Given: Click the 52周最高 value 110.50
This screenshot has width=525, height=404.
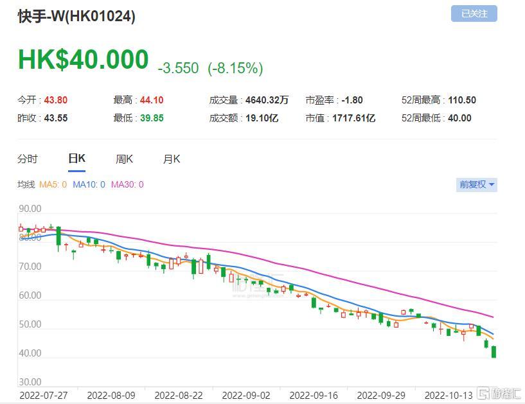Looking at the screenshot, I should [x=462, y=100].
